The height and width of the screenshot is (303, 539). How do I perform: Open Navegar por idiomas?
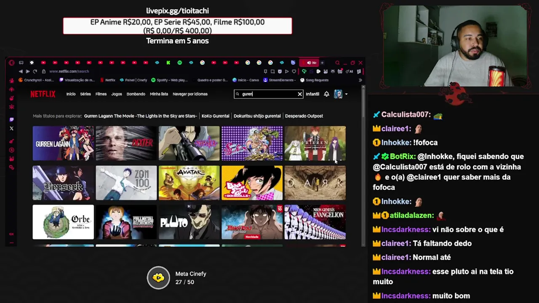point(190,94)
